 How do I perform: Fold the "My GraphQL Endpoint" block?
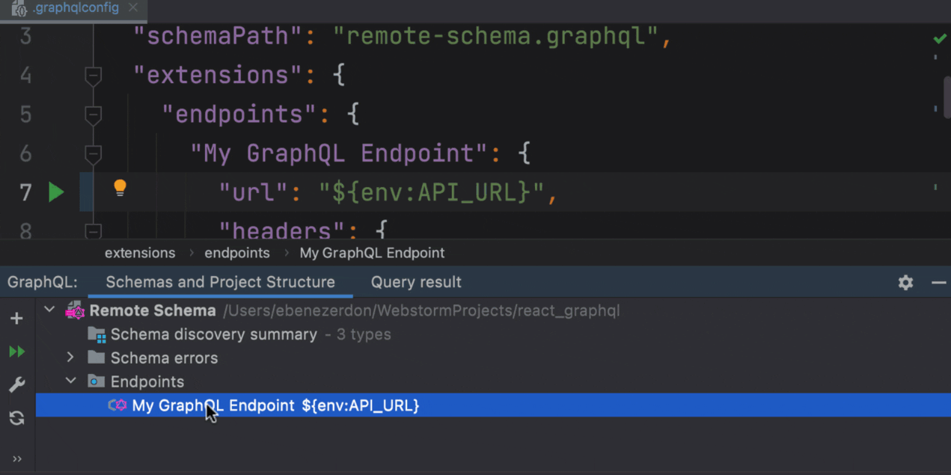[93, 154]
